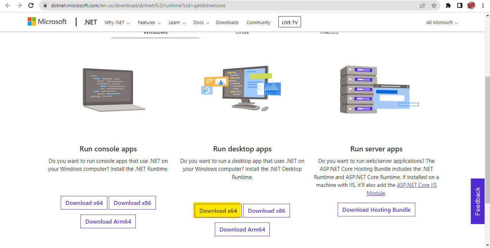Viewport: 490px width, 248px height.
Task: Open Community in navigation bar
Action: [258, 23]
